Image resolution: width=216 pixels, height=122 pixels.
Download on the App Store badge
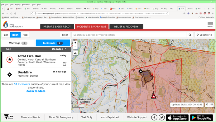tap(177, 118)
